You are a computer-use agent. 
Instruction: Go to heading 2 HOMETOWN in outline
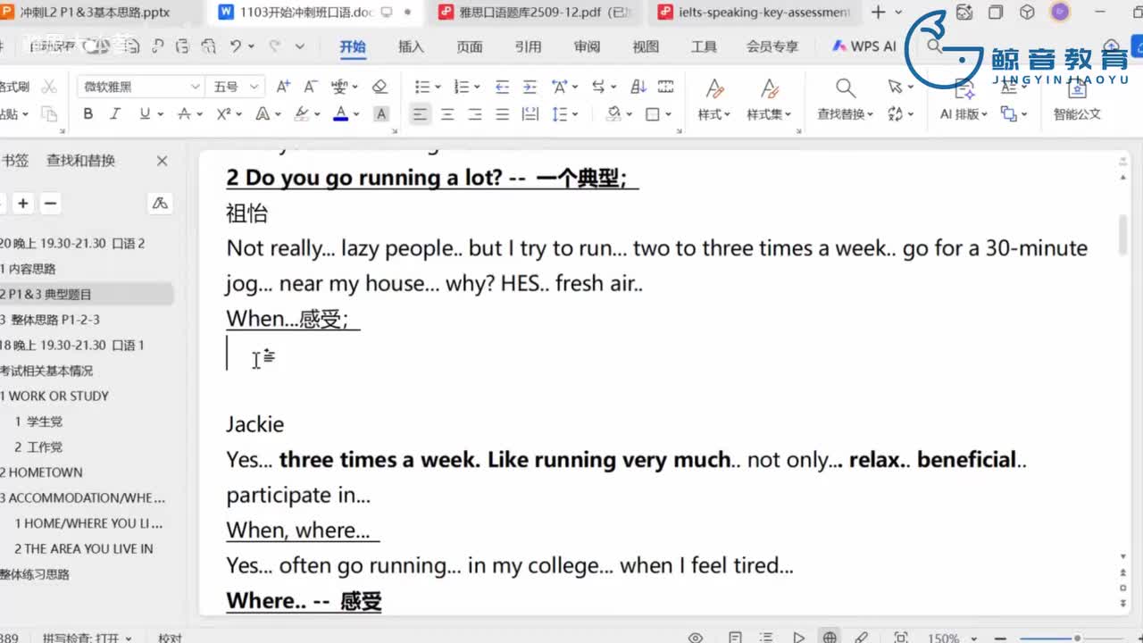click(x=42, y=472)
